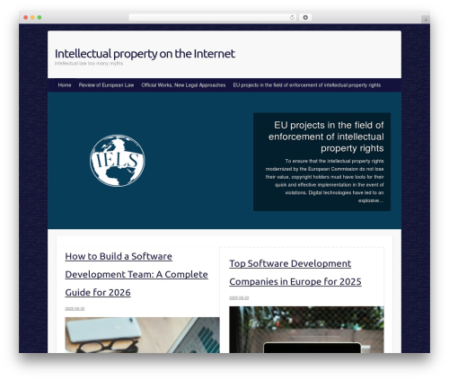Image resolution: width=449 pixels, height=380 pixels.
Task: Open laptop on table article thumbnail
Action: click(306, 330)
